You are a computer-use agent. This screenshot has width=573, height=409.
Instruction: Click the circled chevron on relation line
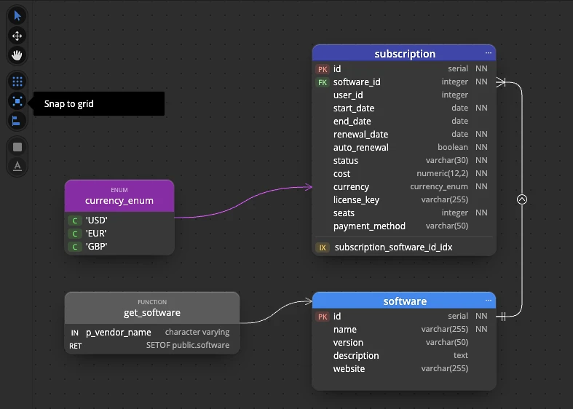pyautogui.click(x=522, y=199)
